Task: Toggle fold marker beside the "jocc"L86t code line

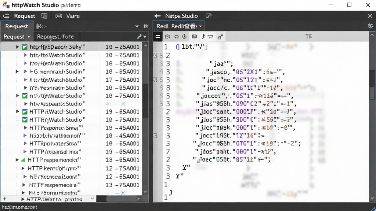Action: 155,136
